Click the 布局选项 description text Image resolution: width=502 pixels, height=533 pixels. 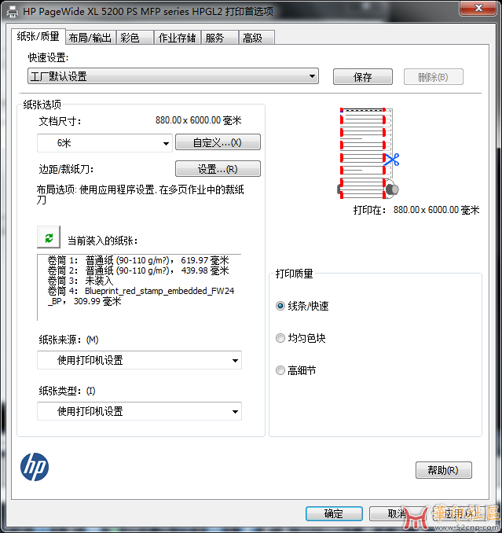pyautogui.click(x=140, y=194)
